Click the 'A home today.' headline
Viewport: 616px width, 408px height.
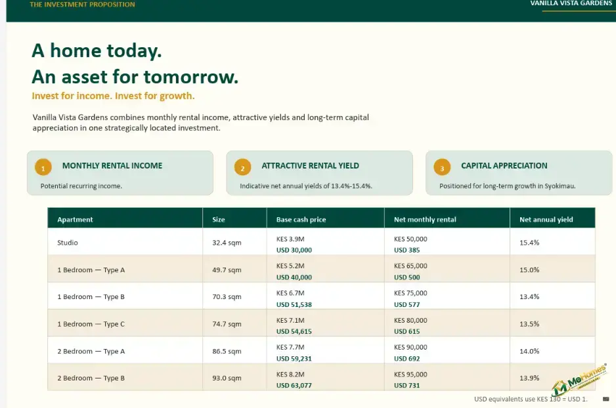(x=97, y=51)
